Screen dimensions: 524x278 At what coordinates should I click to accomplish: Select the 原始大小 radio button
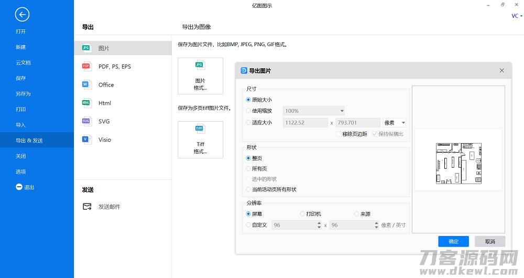point(248,100)
